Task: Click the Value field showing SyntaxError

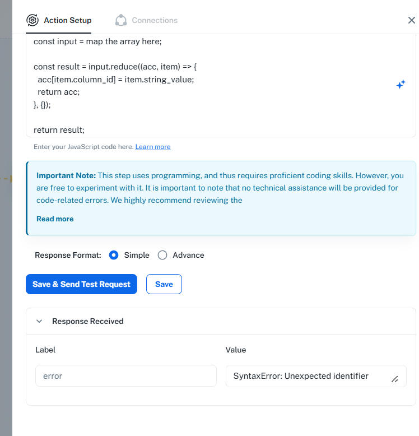Action: tap(308, 376)
